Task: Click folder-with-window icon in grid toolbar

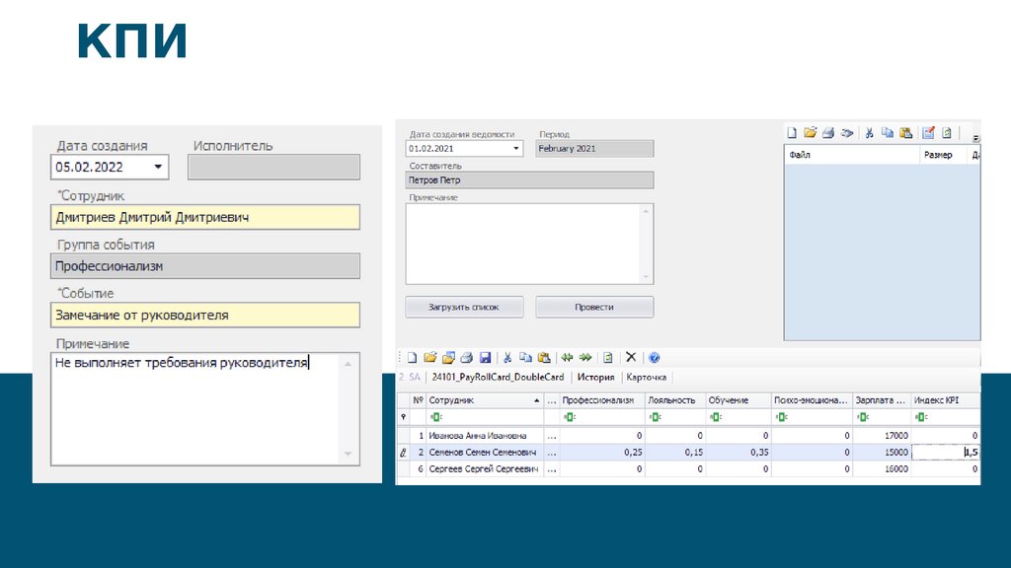Action: [448, 357]
